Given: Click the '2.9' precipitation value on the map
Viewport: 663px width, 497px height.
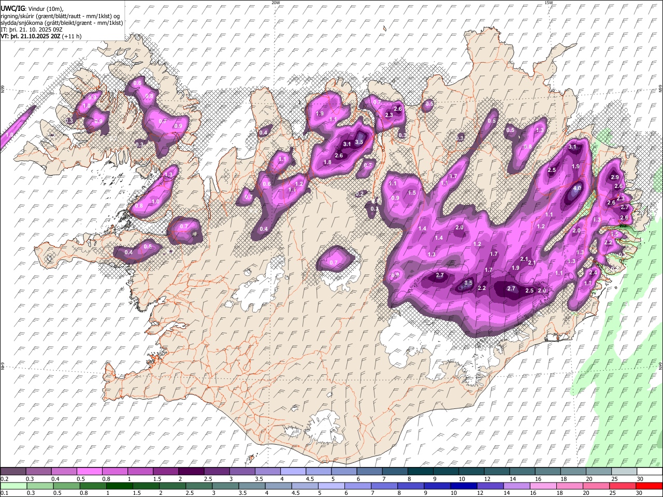Looking at the screenshot, I should (615, 178).
